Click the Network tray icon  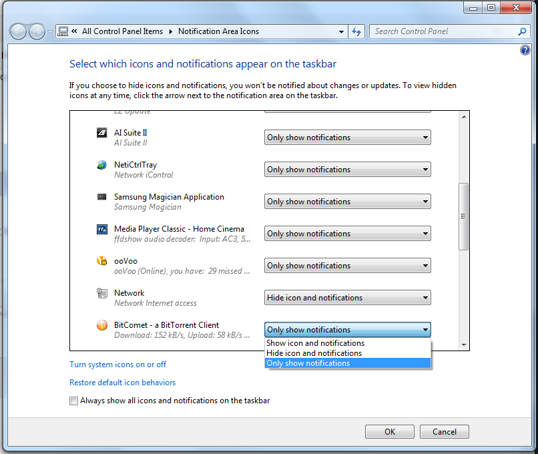102,293
